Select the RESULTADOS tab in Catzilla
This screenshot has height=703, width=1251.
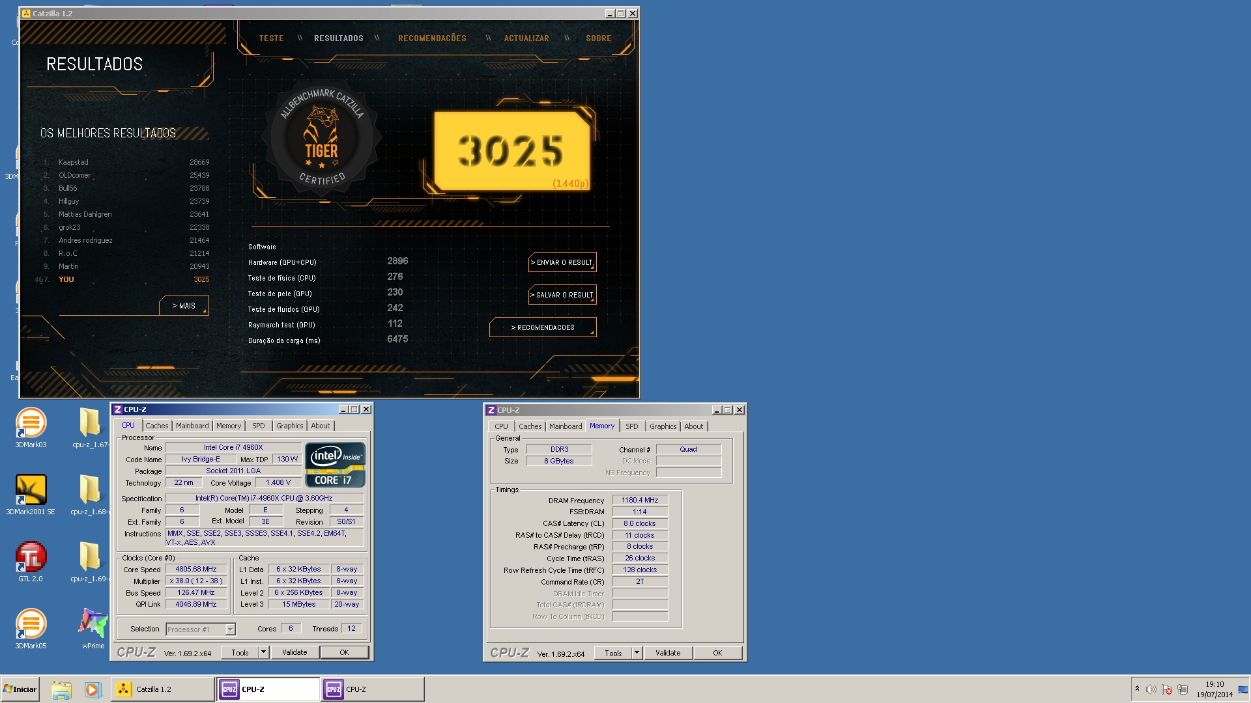click(x=339, y=38)
